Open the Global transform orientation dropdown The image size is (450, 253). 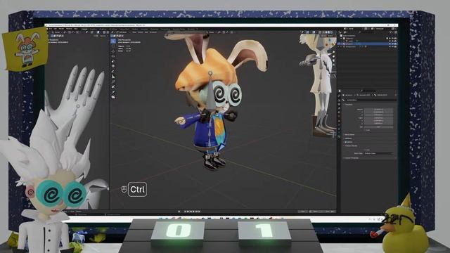coord(212,32)
